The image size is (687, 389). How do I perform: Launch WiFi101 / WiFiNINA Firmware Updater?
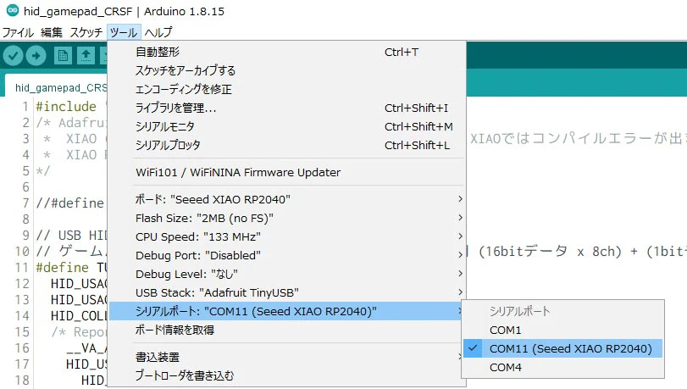287,172
